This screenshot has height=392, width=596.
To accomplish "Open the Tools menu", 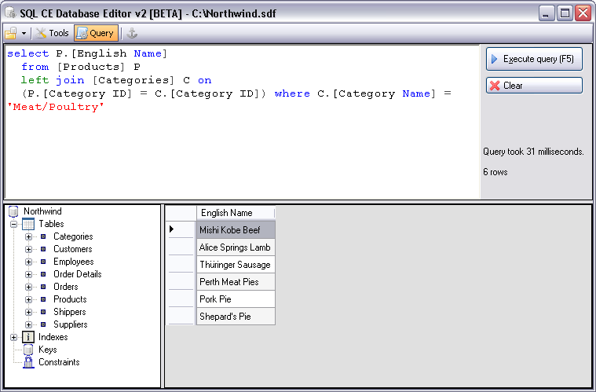I will pos(52,34).
